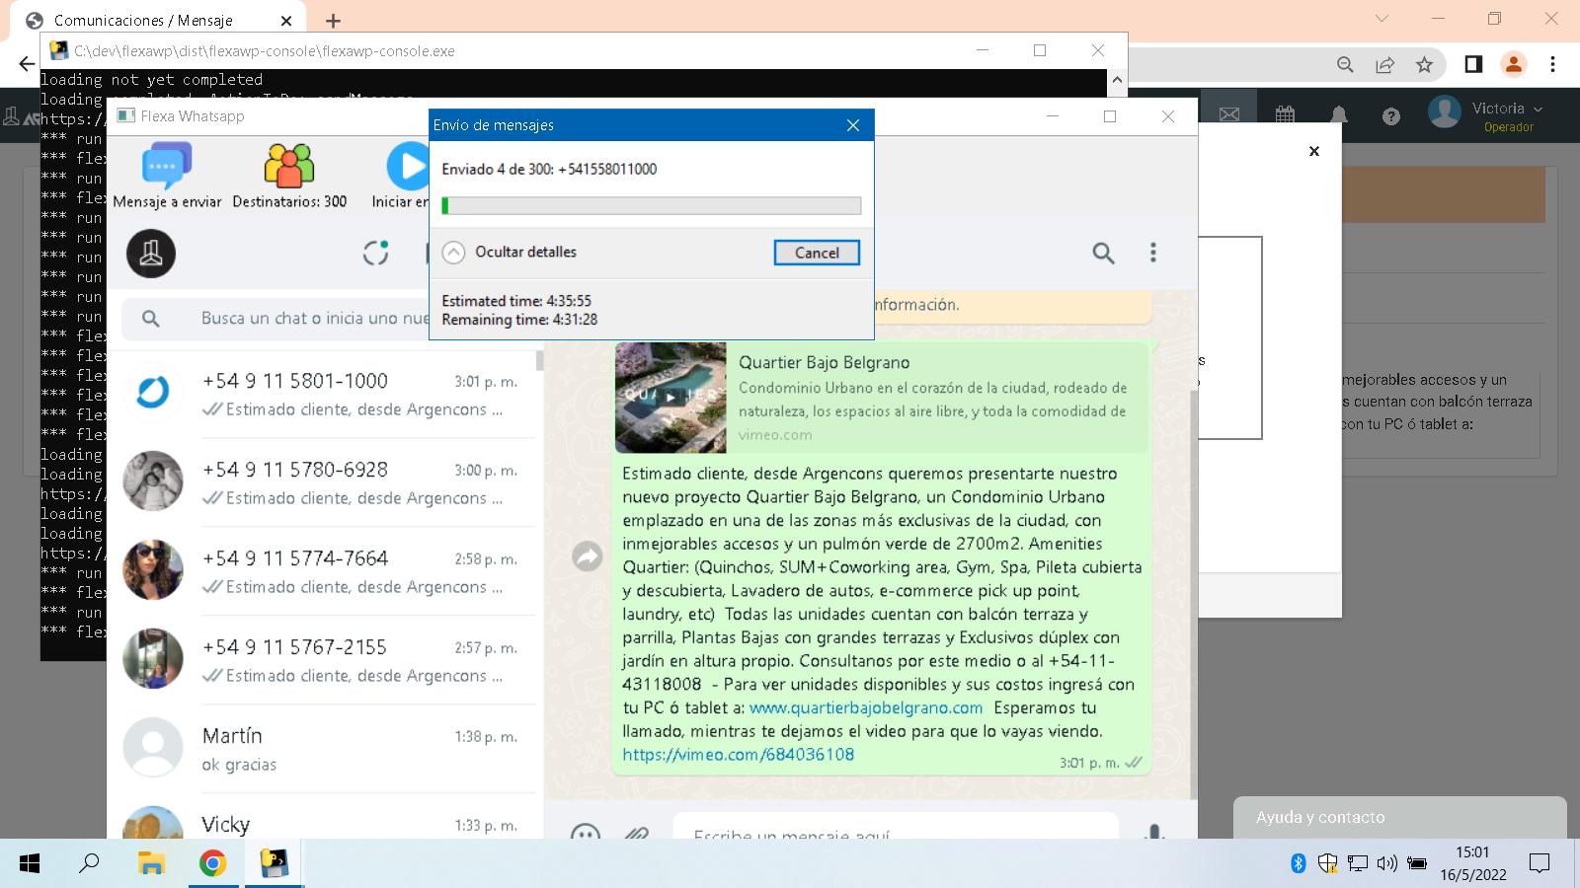Bookmark this page with star icon

(x=1424, y=64)
